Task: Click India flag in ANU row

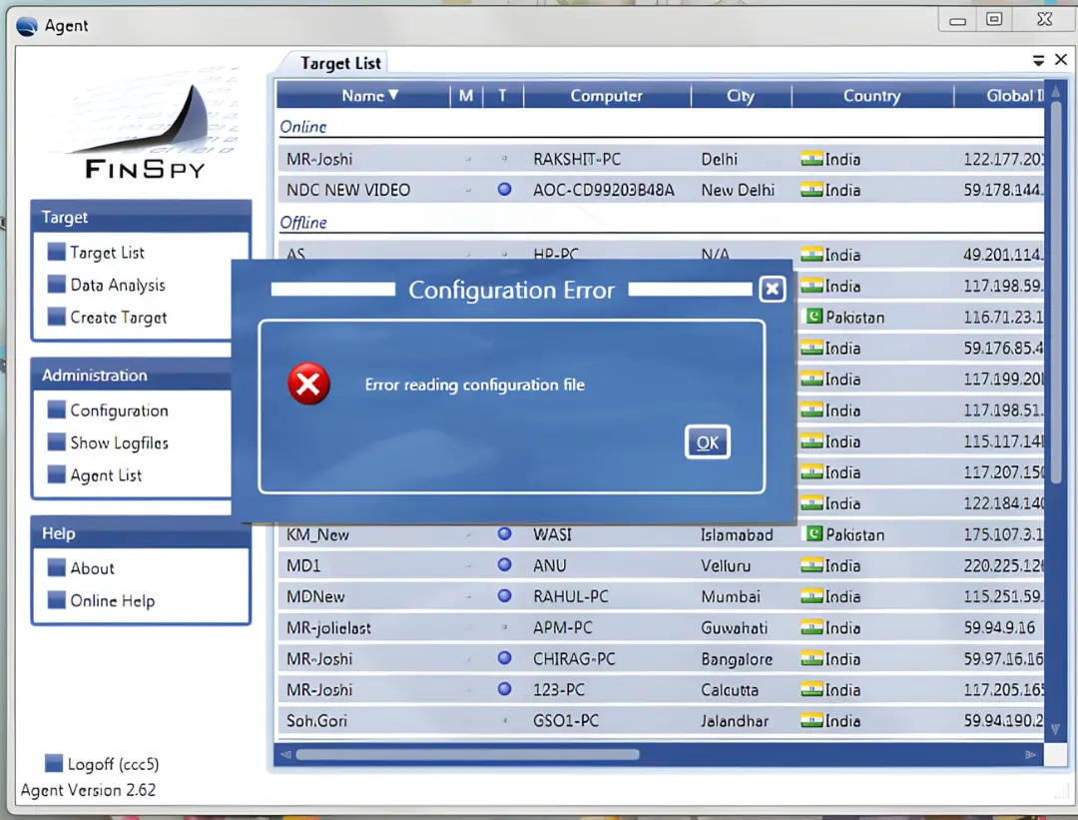Action: coord(811,565)
